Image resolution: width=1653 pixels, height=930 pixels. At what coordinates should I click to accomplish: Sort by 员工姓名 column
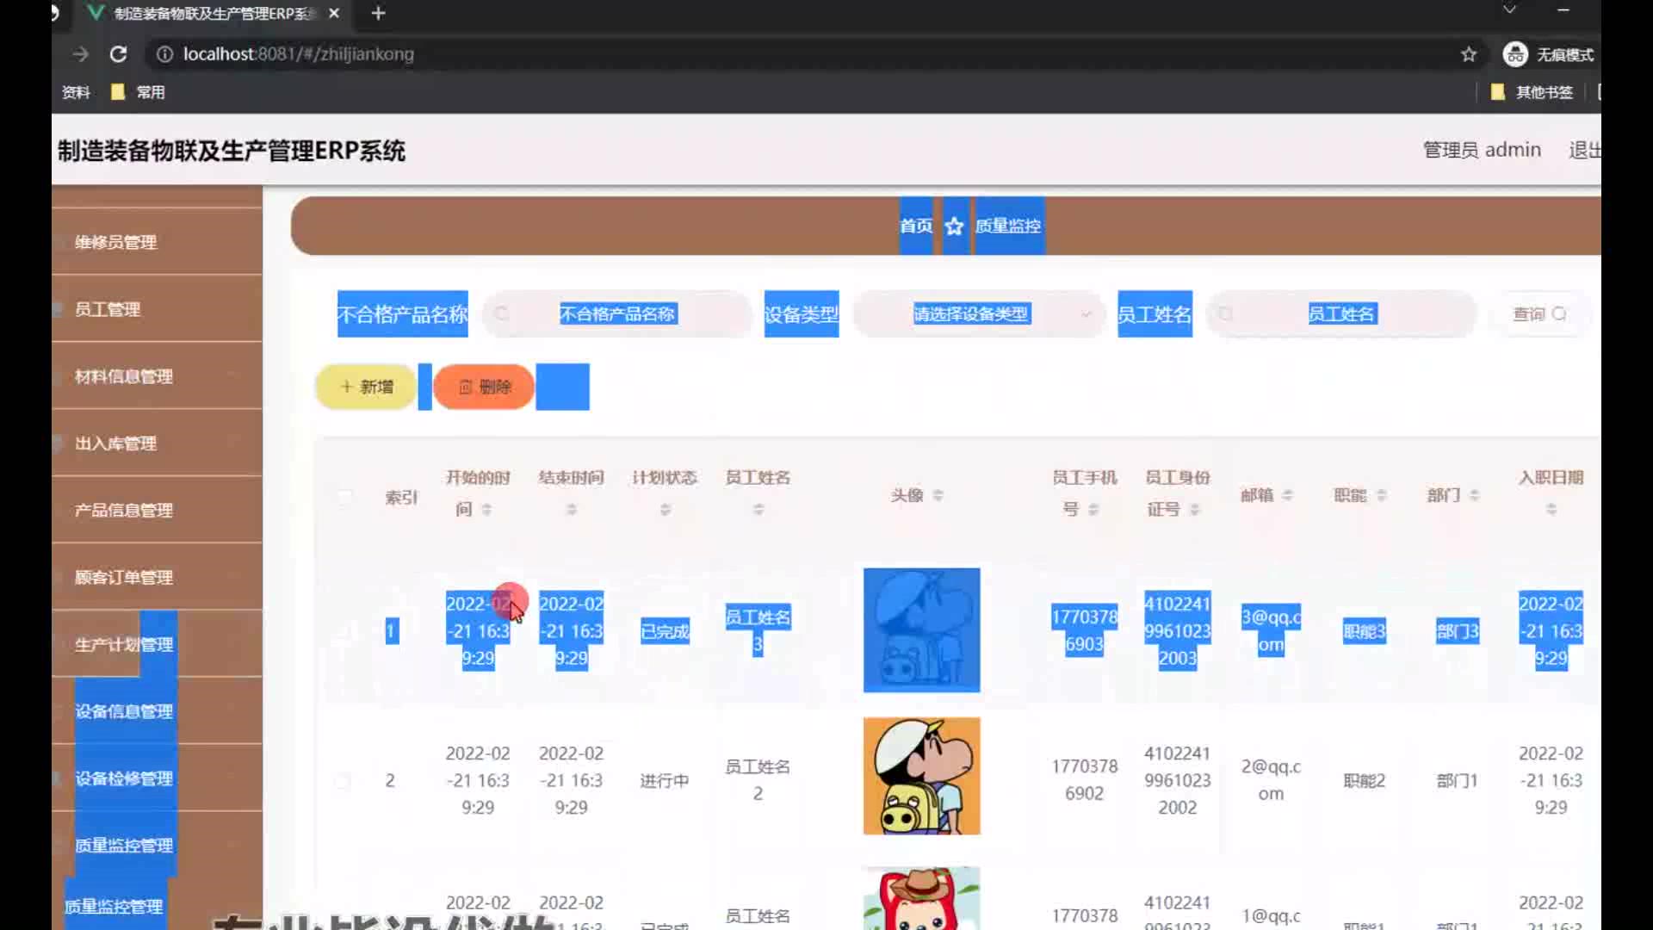tap(758, 510)
